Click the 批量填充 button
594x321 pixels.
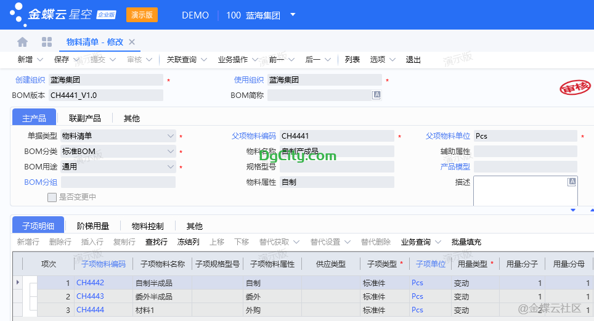pyautogui.click(x=466, y=242)
